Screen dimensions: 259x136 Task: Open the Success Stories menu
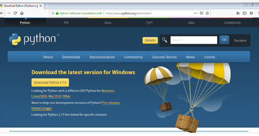tap(164, 57)
